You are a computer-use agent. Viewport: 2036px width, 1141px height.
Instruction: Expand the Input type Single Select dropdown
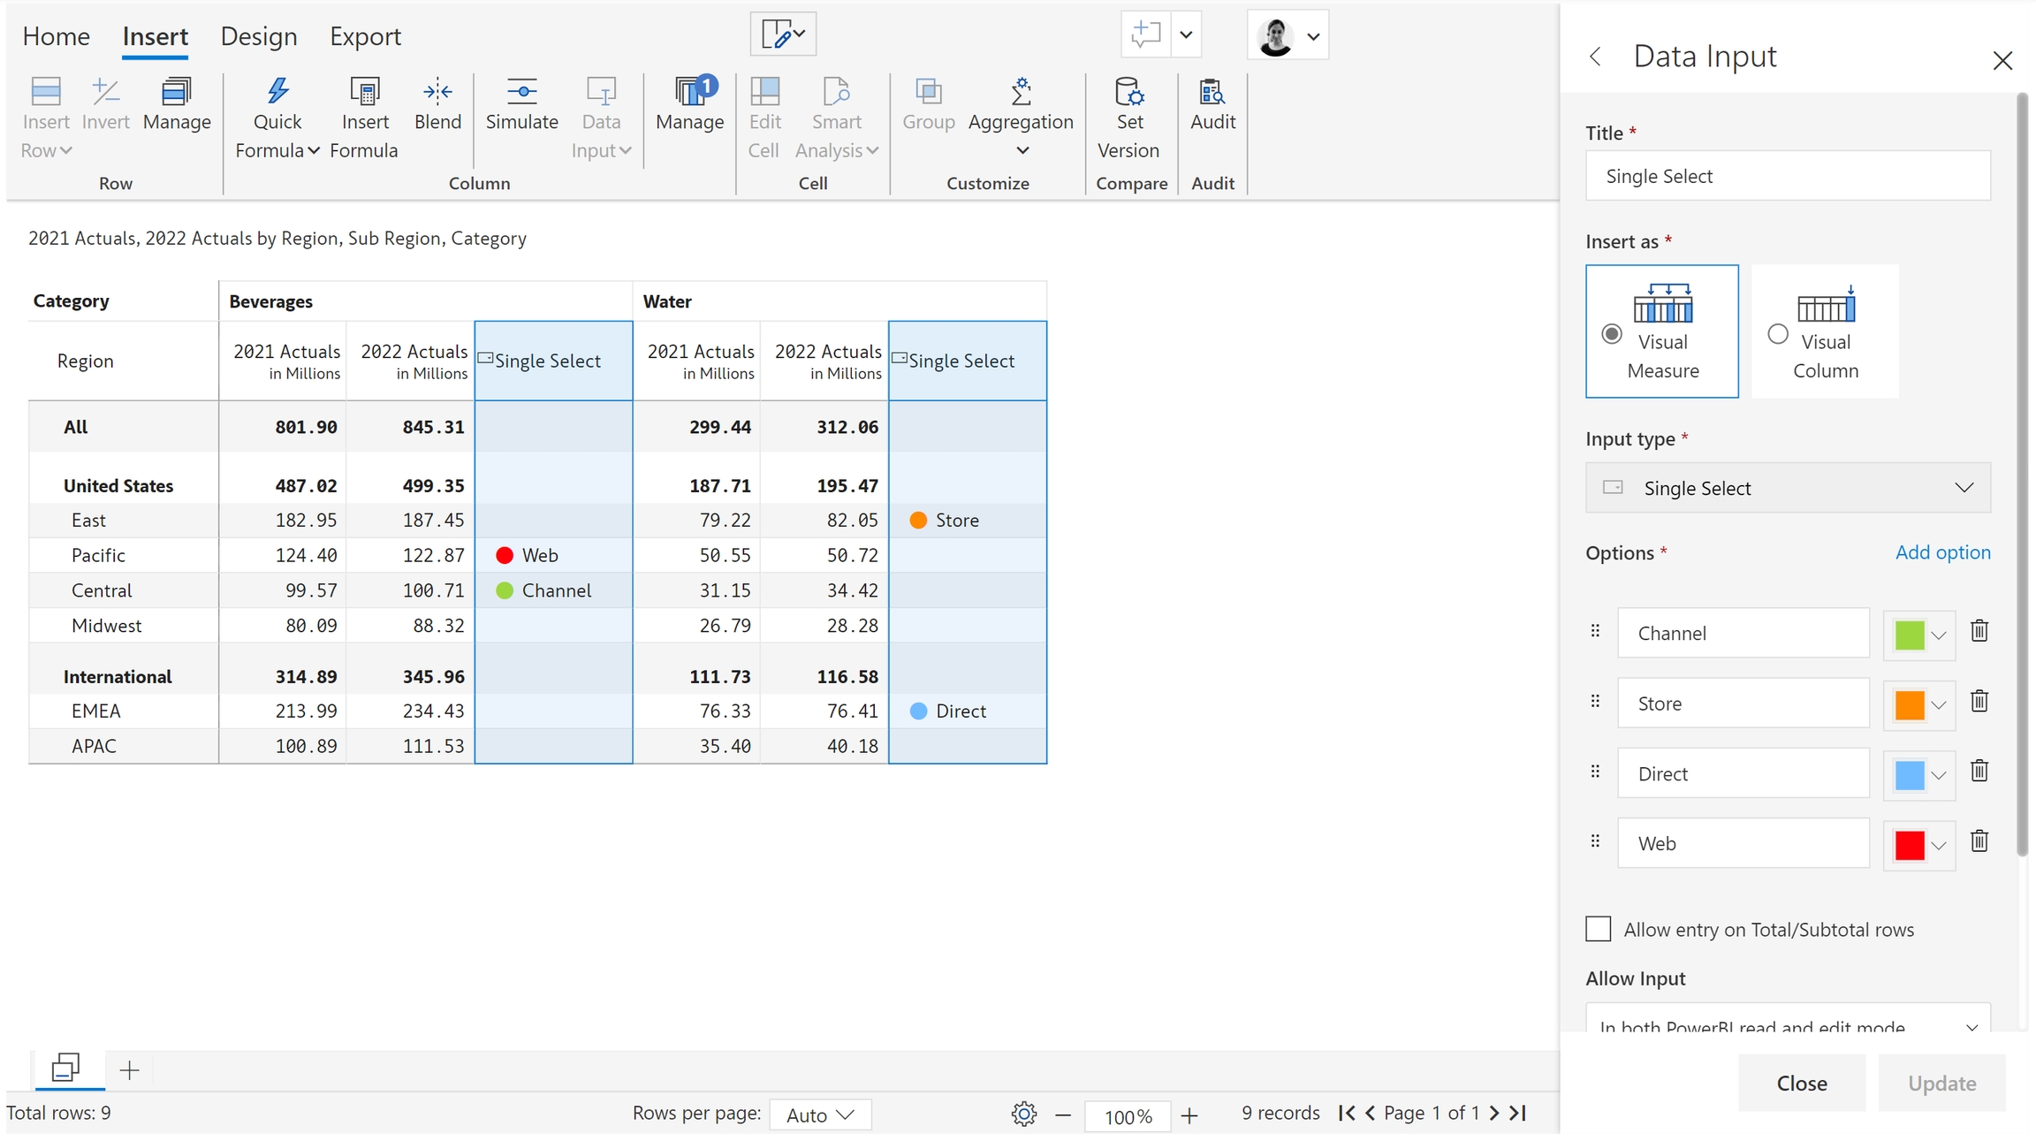pyautogui.click(x=1787, y=488)
